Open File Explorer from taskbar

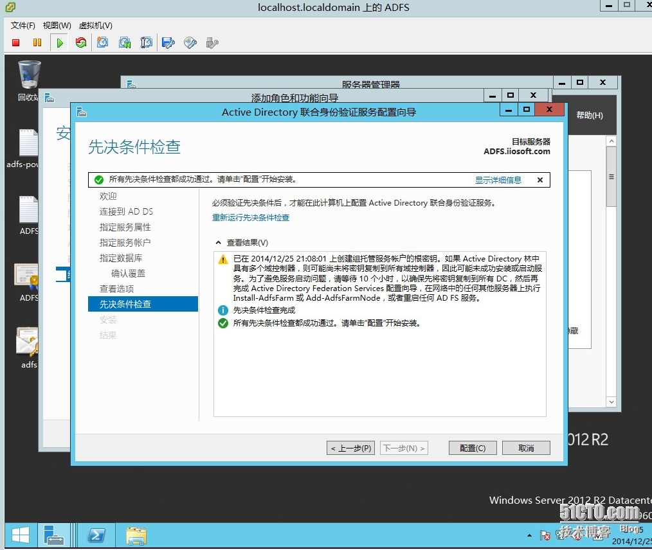(x=136, y=536)
